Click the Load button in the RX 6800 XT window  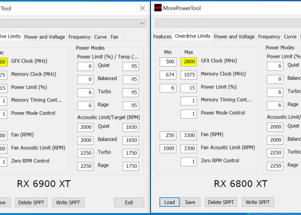pos(170,202)
